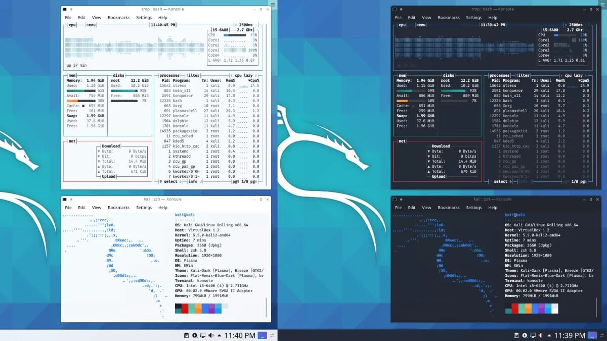Screen dimensions: 607x341
Task: Open Bookmarks menu in light bash Konsole window
Action: pos(119,18)
